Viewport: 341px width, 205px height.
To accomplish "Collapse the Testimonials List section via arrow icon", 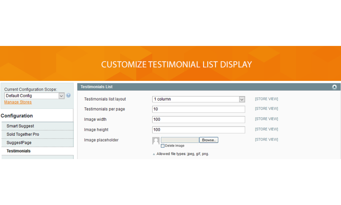I will (335, 87).
